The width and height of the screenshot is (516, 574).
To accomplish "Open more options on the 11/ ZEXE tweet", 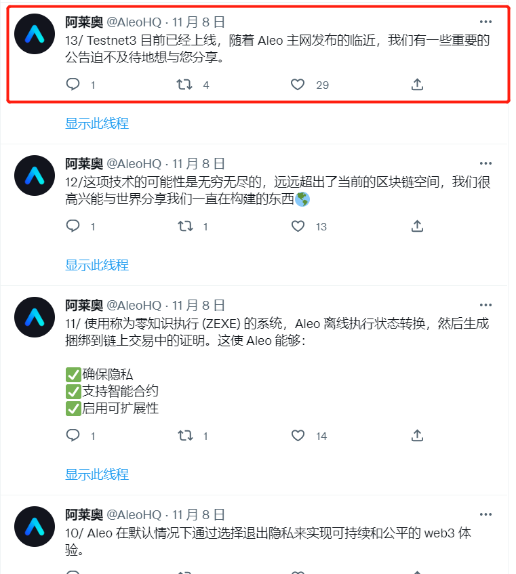I will click(x=485, y=305).
